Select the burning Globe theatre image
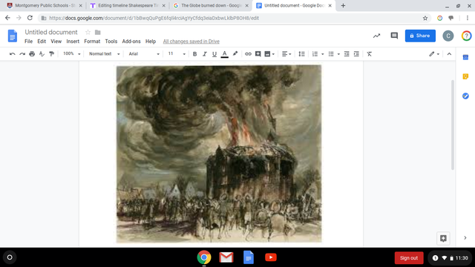This screenshot has height=267, width=475. 219,154
